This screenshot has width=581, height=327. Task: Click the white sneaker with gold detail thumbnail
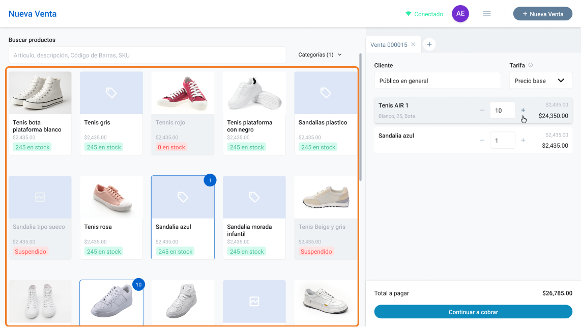(325, 302)
